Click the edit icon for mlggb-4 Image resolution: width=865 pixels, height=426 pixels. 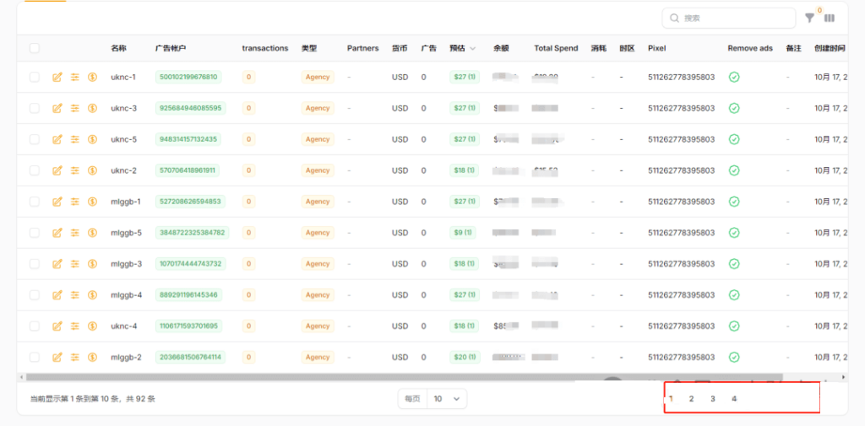coord(57,295)
